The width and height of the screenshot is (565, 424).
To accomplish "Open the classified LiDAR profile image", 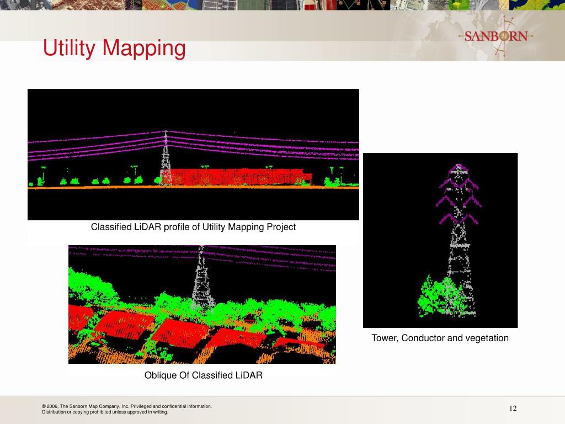I will [193, 155].
